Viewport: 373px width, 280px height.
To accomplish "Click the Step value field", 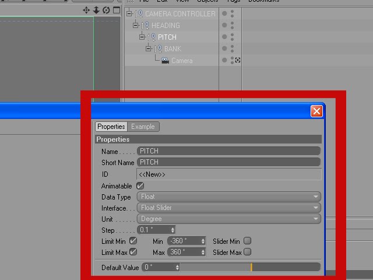I will point(154,230).
